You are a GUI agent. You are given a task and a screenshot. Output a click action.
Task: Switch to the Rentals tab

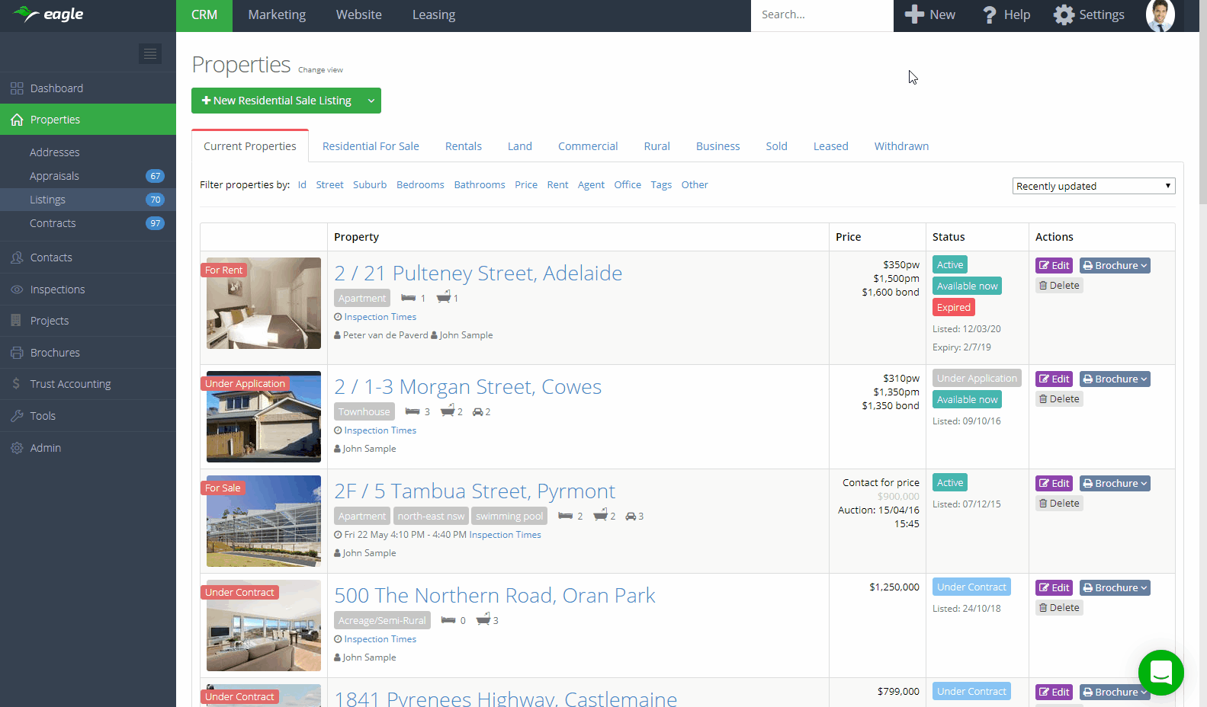(x=463, y=146)
